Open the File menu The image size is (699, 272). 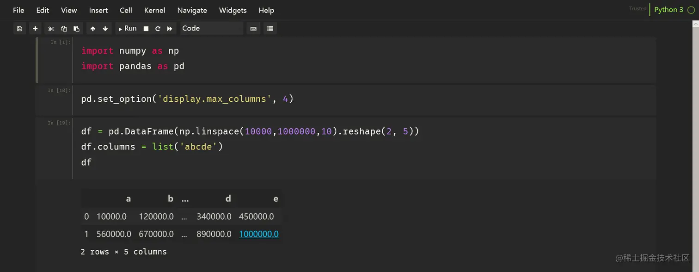point(18,10)
